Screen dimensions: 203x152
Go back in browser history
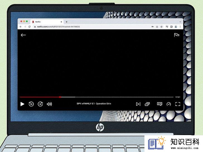(x=21, y=27)
